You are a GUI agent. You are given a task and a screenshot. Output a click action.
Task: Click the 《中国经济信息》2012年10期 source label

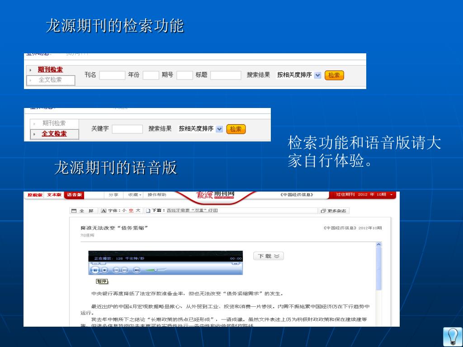click(x=353, y=228)
